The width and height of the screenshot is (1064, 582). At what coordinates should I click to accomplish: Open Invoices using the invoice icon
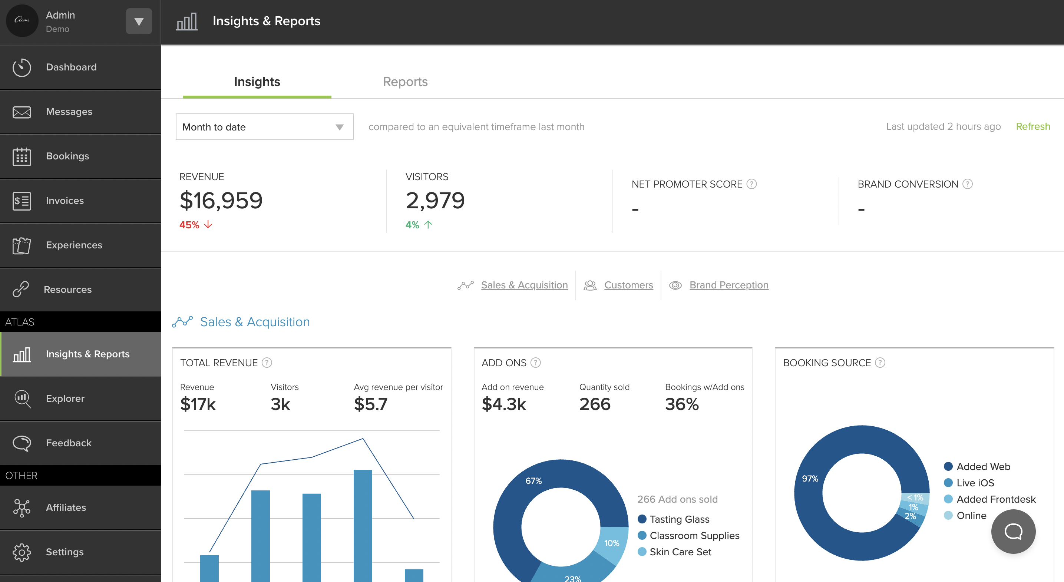tap(22, 200)
